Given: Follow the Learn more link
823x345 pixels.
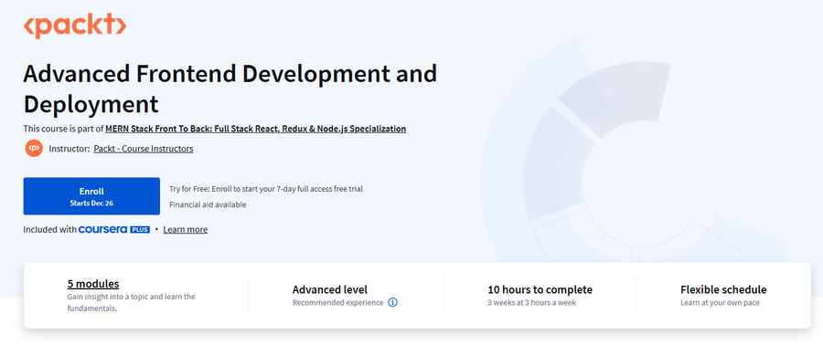Looking at the screenshot, I should pyautogui.click(x=186, y=229).
